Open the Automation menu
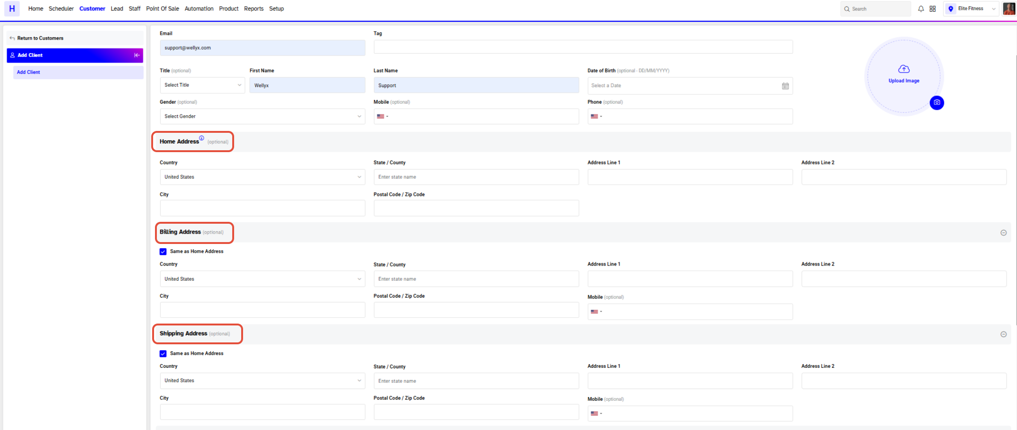This screenshot has height=430, width=1017. click(x=199, y=8)
